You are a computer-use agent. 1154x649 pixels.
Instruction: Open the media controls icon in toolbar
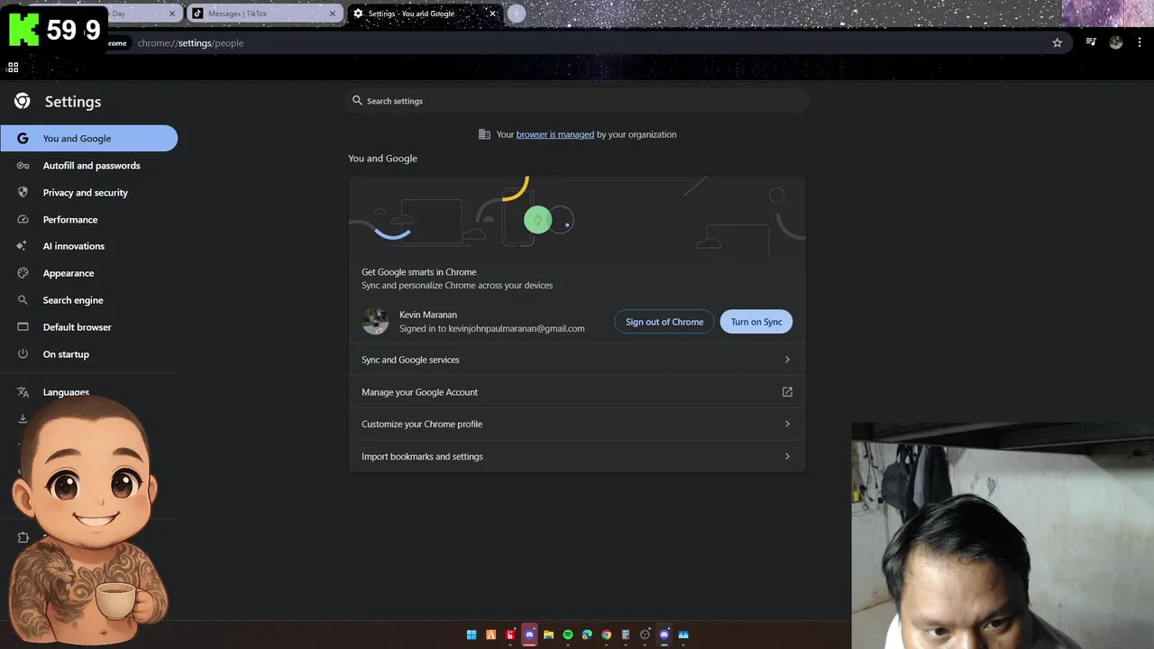click(1091, 42)
